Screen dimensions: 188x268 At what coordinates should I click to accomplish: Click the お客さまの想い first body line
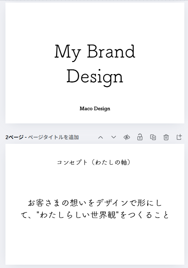click(95, 203)
